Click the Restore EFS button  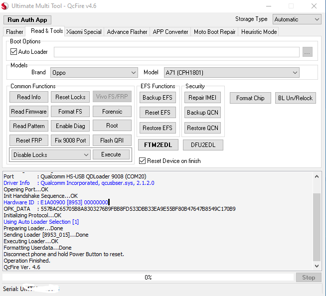[x=158, y=128]
